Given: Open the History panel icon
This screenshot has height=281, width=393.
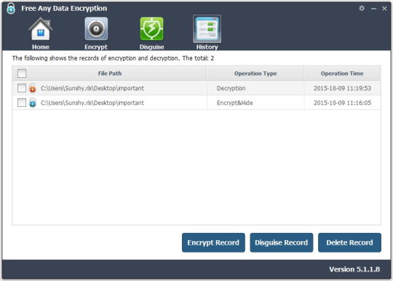Looking at the screenshot, I should point(207,29).
